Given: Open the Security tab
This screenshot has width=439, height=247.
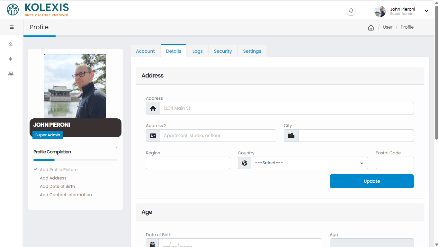Looking at the screenshot, I should point(223,51).
